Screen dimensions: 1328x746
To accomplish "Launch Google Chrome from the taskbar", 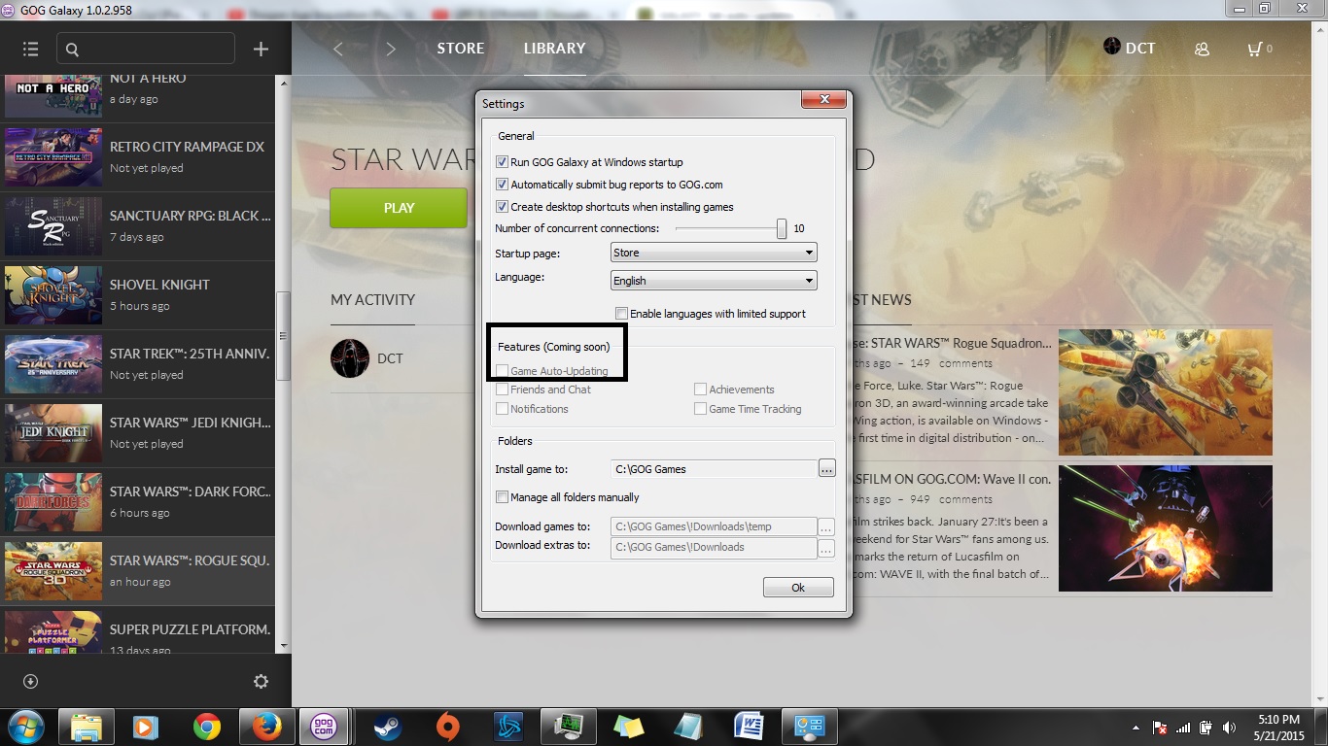I will point(206,727).
